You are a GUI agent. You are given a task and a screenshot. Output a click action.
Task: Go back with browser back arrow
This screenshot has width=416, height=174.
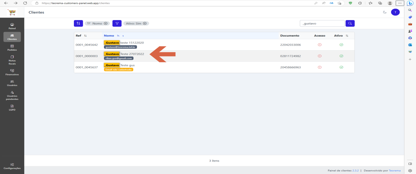[6, 3]
